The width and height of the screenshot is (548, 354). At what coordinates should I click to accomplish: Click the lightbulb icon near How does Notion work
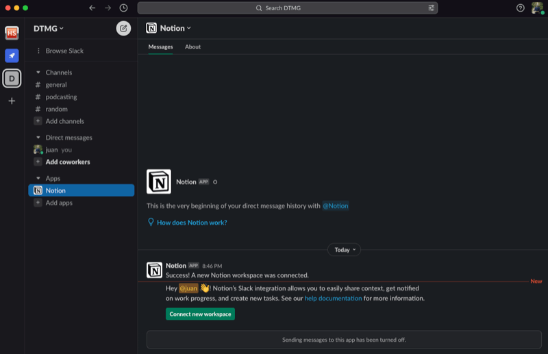[x=151, y=222]
